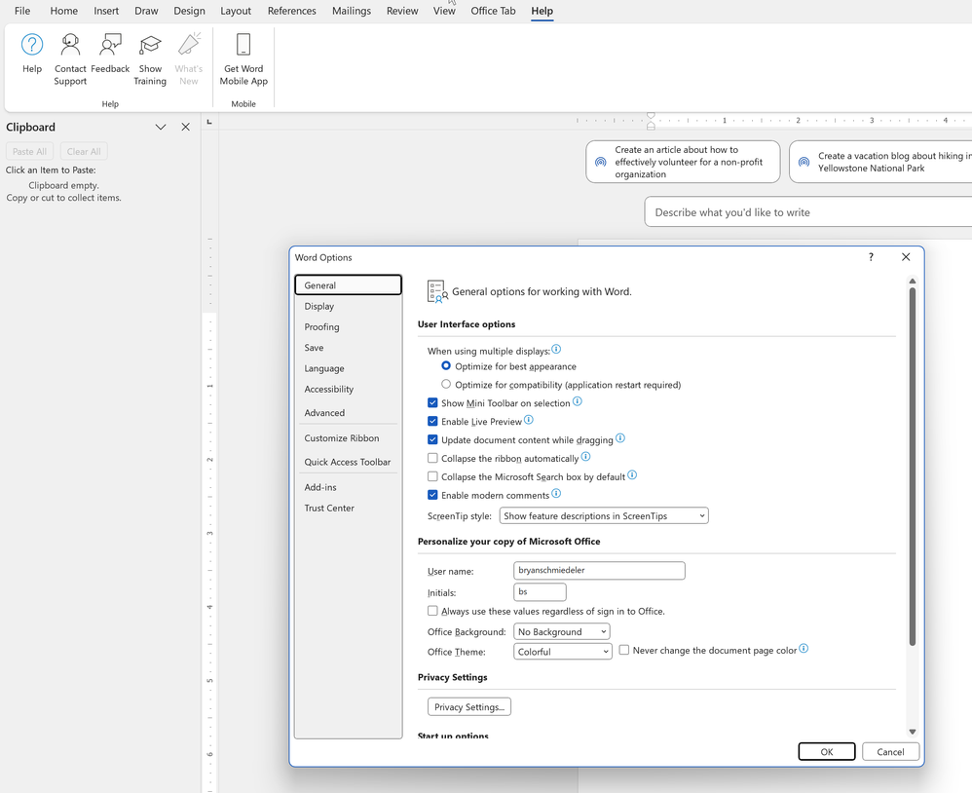The width and height of the screenshot is (972, 793).
Task: Click info icon next to Enable modern comments
Action: tap(556, 494)
